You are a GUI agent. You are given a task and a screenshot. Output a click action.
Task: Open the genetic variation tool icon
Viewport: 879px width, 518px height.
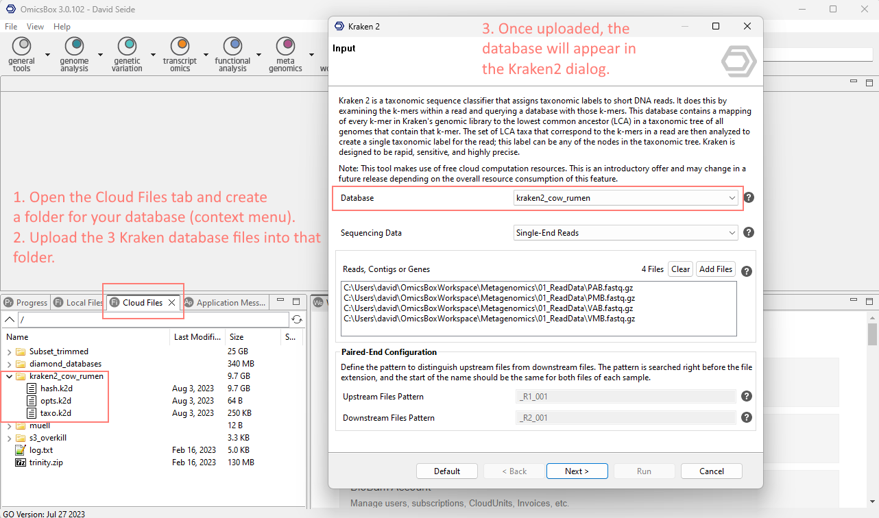pos(128,47)
